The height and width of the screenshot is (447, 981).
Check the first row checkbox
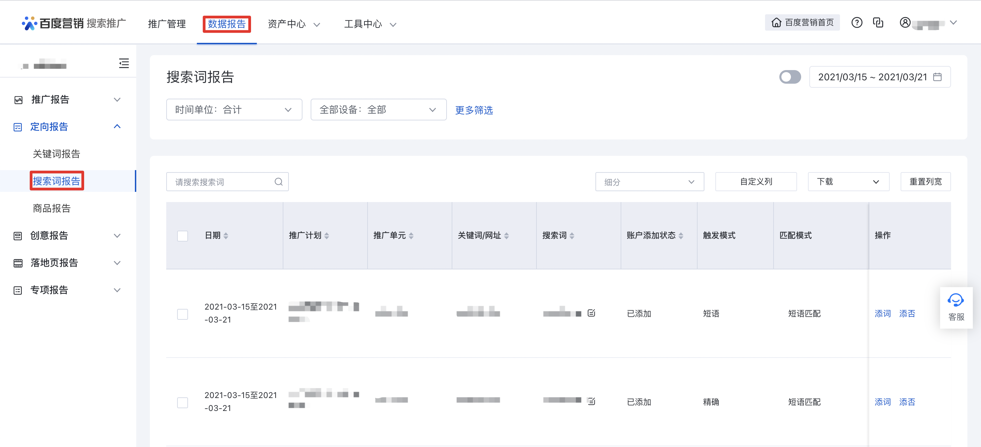pyautogui.click(x=183, y=314)
